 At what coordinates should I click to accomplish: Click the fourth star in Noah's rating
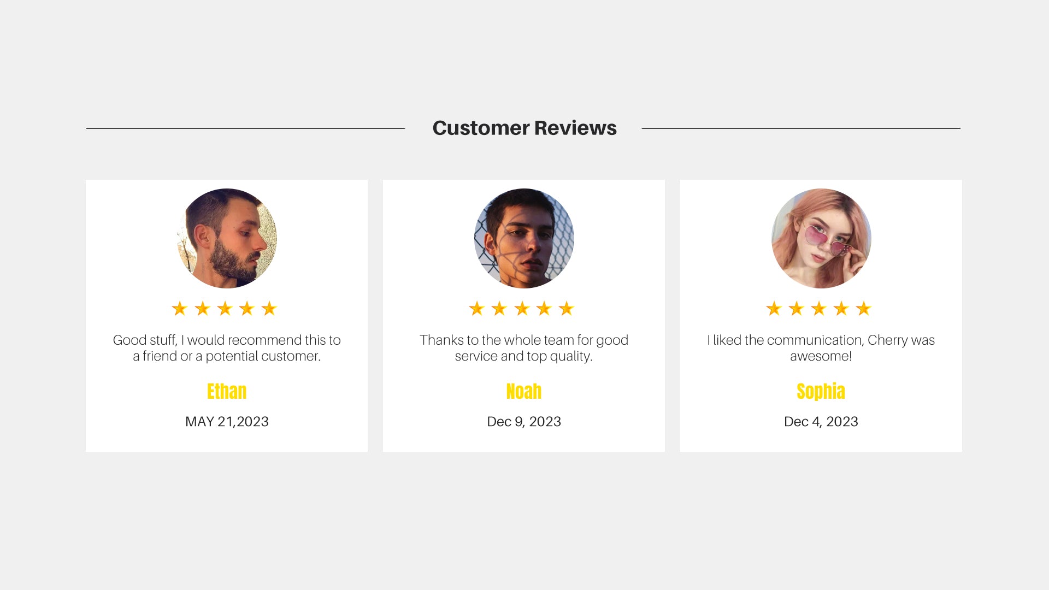[544, 309]
